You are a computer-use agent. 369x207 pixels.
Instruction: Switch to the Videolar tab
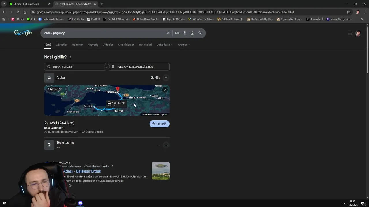(108, 45)
